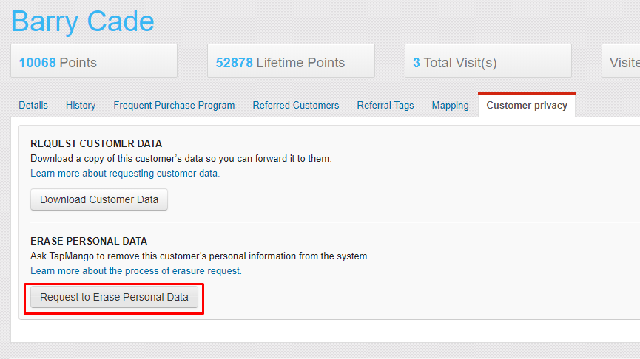Go to the Mapping tab

point(450,105)
